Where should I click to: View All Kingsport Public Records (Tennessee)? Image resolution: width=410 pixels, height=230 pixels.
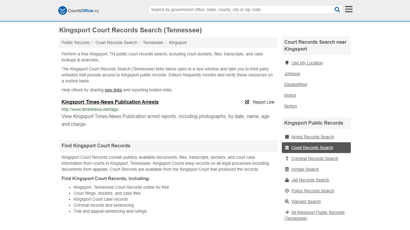point(314,215)
